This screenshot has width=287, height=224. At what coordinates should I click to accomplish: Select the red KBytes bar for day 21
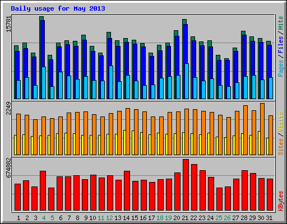click(186, 185)
